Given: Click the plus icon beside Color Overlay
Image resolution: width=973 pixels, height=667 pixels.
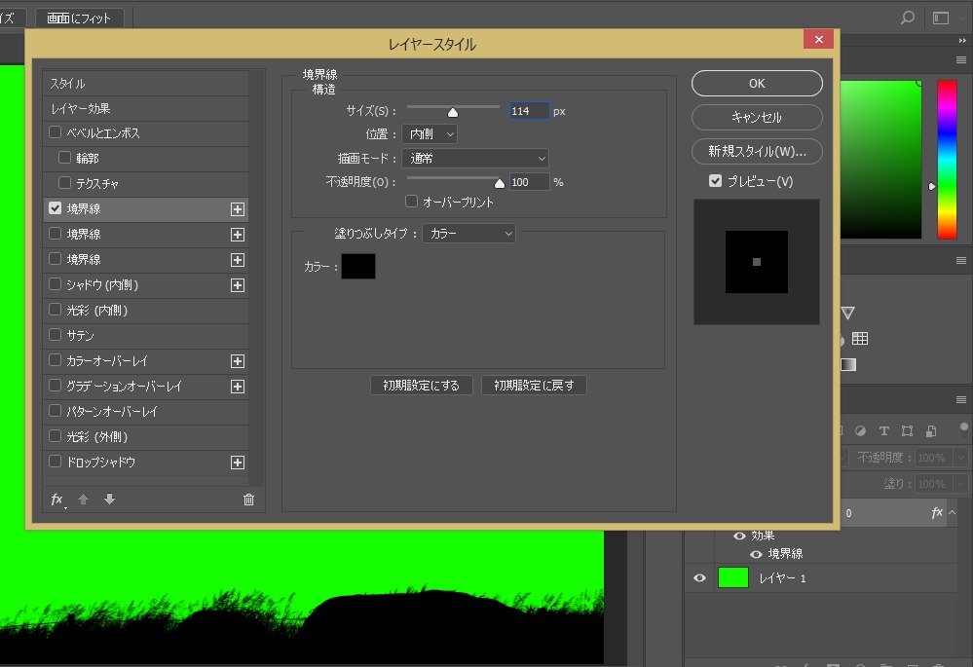Looking at the screenshot, I should pos(237,361).
